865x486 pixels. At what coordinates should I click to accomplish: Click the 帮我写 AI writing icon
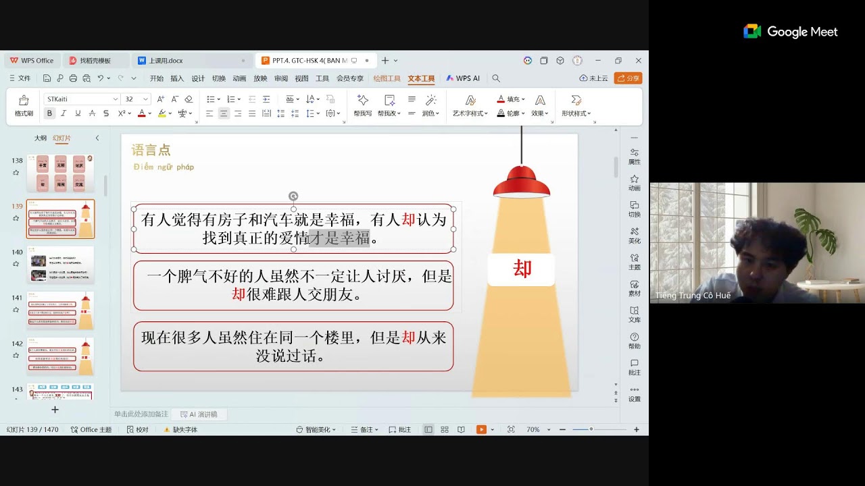click(x=363, y=100)
